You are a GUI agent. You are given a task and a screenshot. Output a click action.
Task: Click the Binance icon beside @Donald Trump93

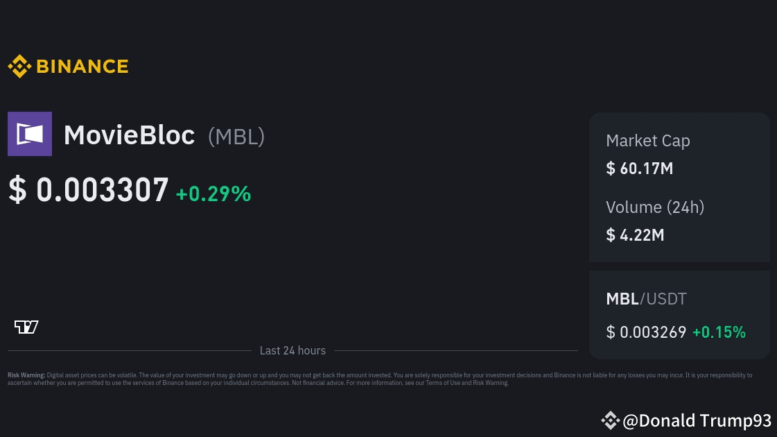(611, 420)
